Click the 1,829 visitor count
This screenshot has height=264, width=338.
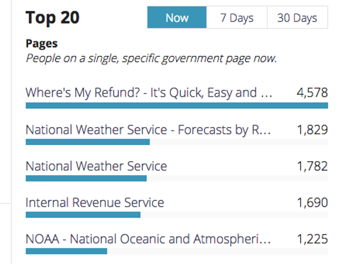click(x=312, y=130)
